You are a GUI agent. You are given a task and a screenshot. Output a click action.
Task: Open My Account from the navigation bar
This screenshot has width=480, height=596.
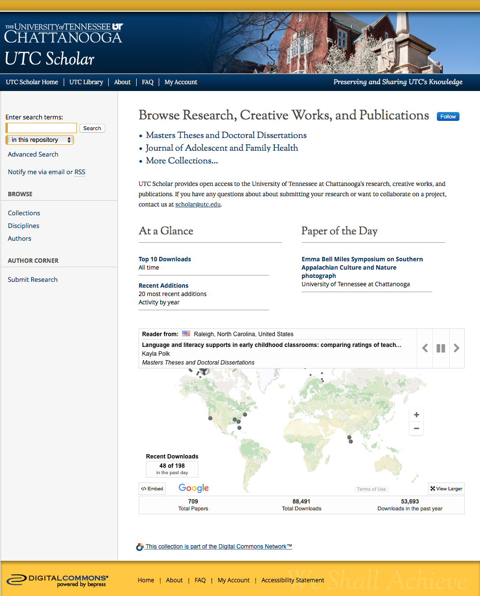180,82
